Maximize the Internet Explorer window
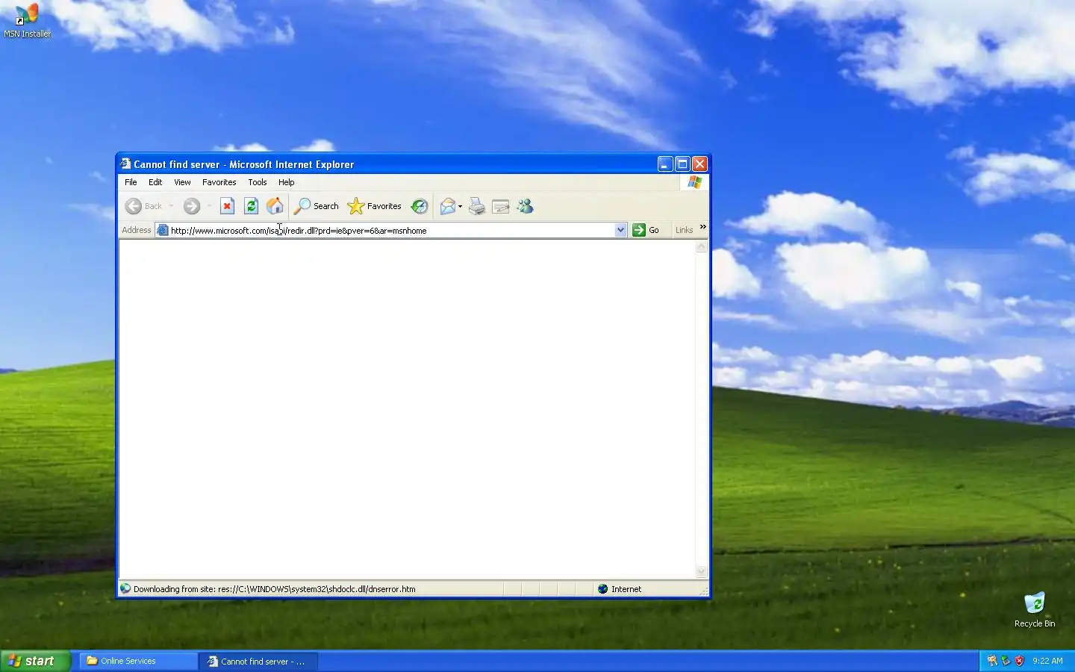Viewport: 1075px width, 672px height. [x=682, y=164]
